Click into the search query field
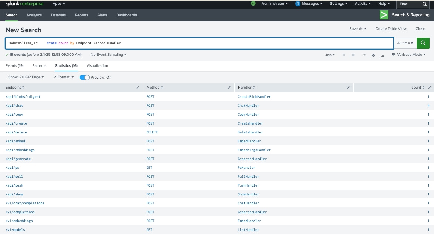Viewport: 434px width, 235px height. click(x=199, y=43)
